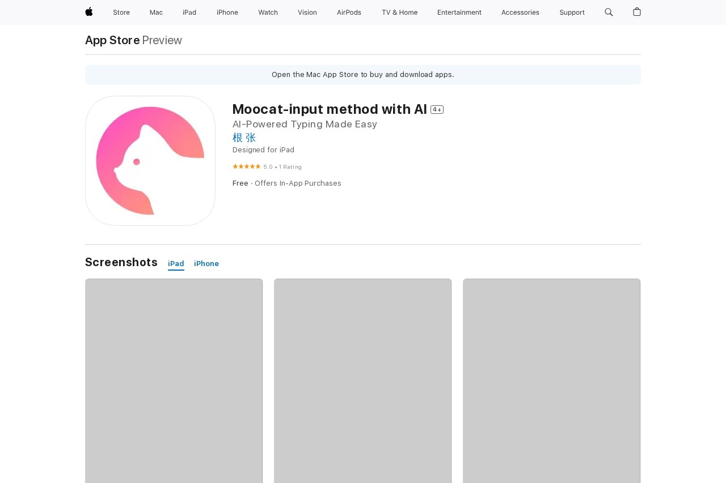Open the search magnifier icon
Screen dimensions: 726x483
609,12
